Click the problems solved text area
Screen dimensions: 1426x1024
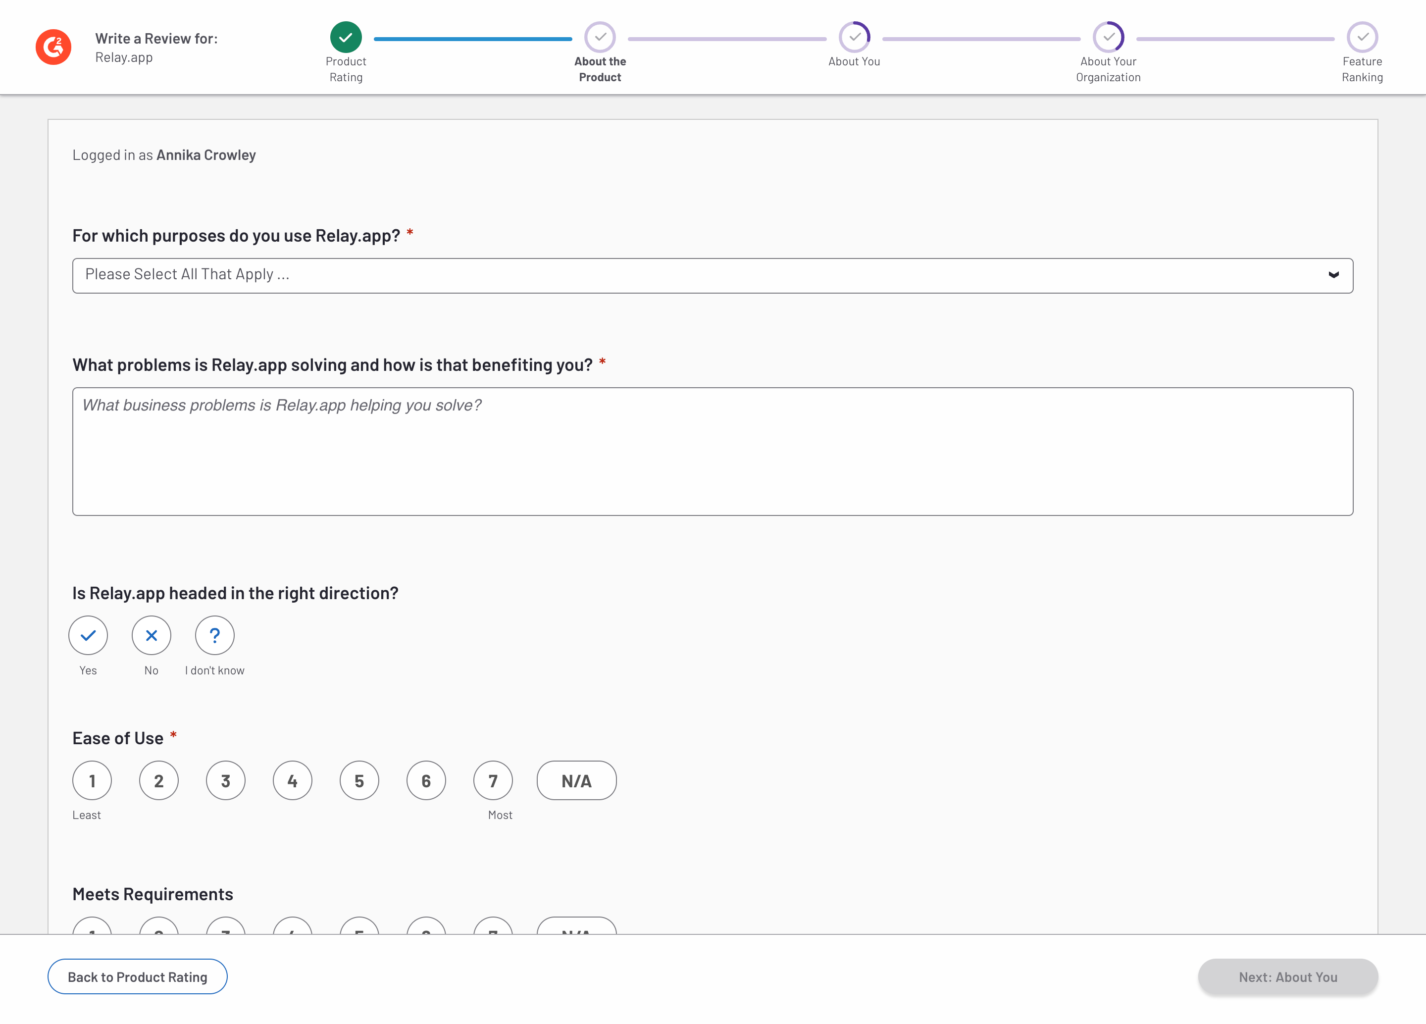713,451
